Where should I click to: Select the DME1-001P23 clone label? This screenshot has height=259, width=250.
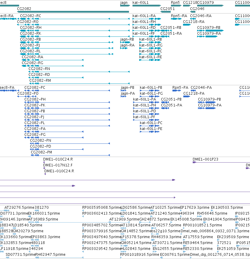(205, 159)
